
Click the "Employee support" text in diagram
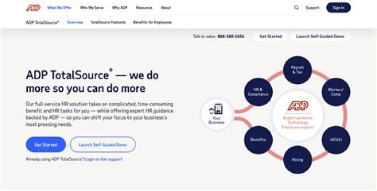click(x=297, y=127)
